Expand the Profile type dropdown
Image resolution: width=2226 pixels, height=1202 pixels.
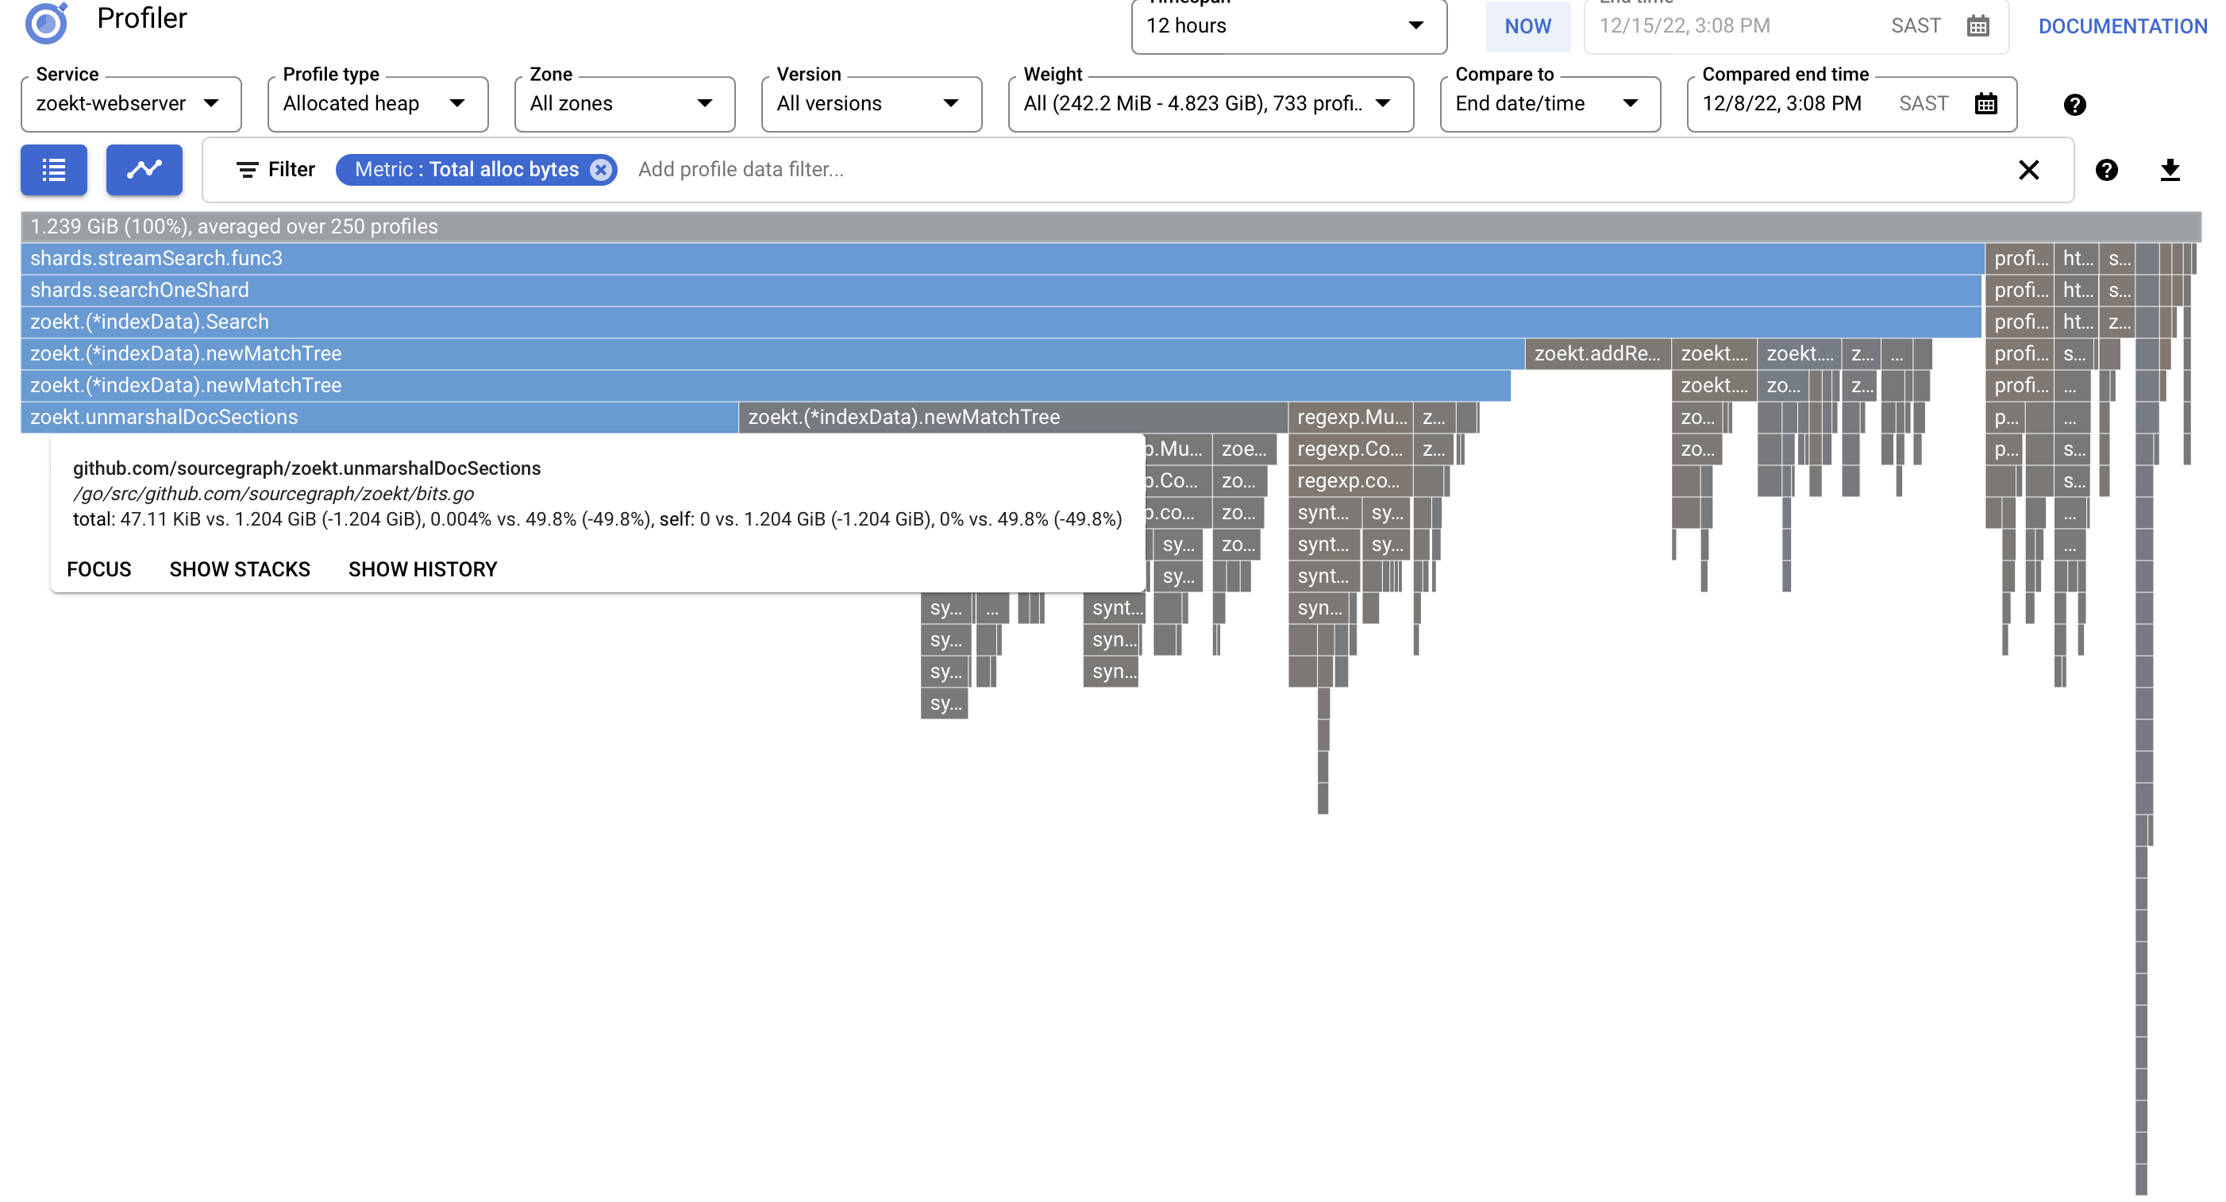click(x=378, y=104)
